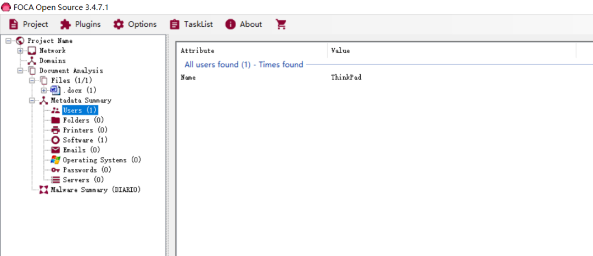Click the Malware Summary icon

44,190
